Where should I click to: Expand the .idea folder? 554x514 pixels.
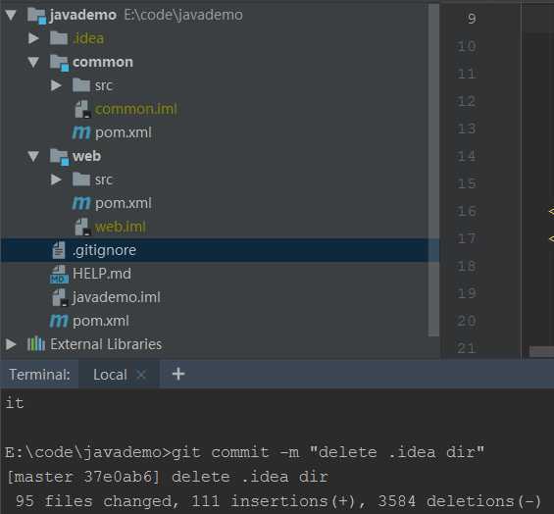tap(33, 38)
